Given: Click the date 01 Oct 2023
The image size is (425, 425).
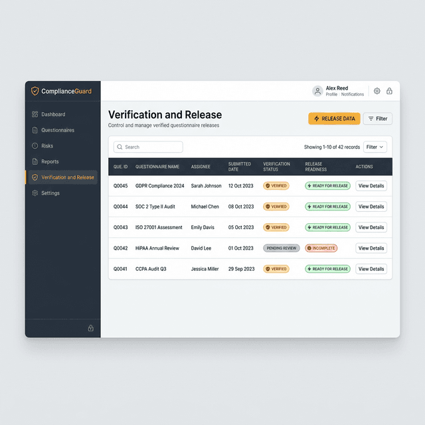Looking at the screenshot, I should click(x=240, y=248).
